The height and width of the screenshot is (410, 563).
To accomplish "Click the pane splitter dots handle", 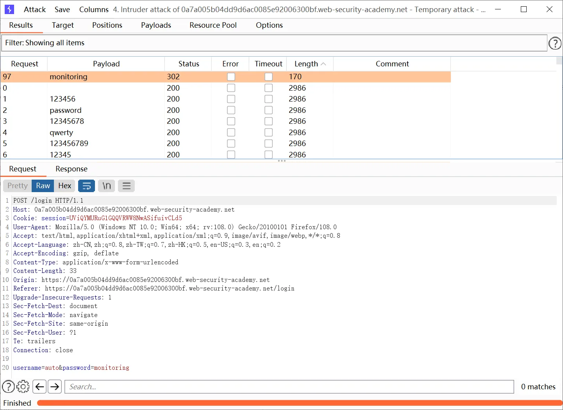I will tap(282, 161).
